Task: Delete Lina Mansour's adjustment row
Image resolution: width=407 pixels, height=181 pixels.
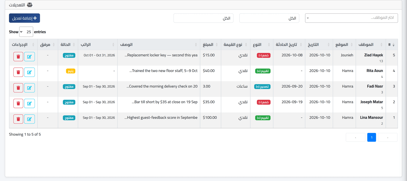Action: pos(18,119)
